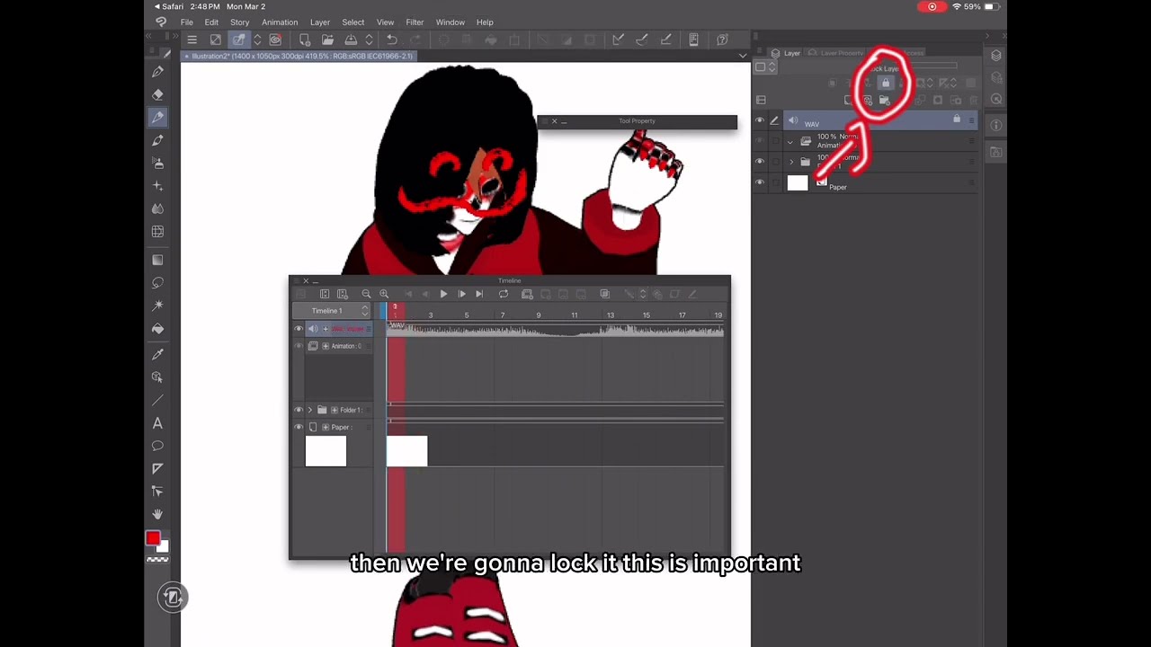Open the hamburger command bar menu
Image resolution: width=1151 pixels, height=647 pixels.
click(192, 40)
